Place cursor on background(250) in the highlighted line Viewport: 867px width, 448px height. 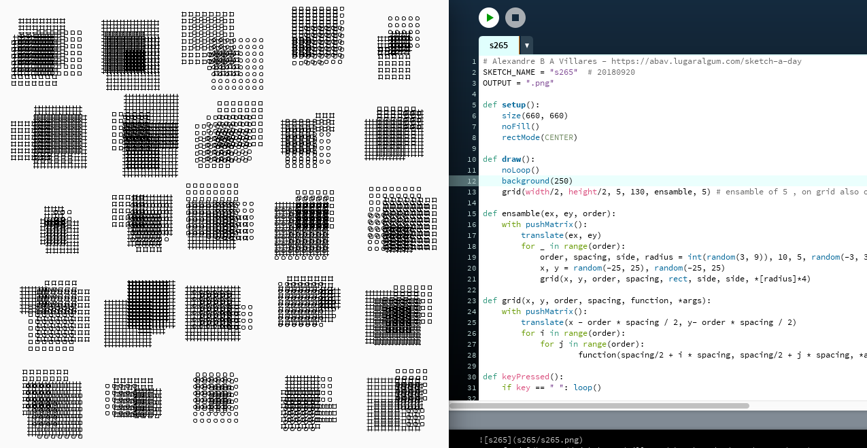click(537, 181)
